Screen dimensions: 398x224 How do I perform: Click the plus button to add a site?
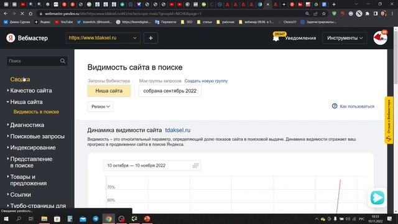(x=150, y=38)
